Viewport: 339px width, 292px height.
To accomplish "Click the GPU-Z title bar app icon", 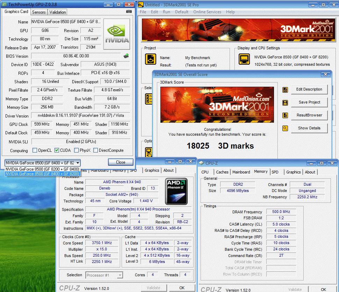I will [x=4, y=4].
